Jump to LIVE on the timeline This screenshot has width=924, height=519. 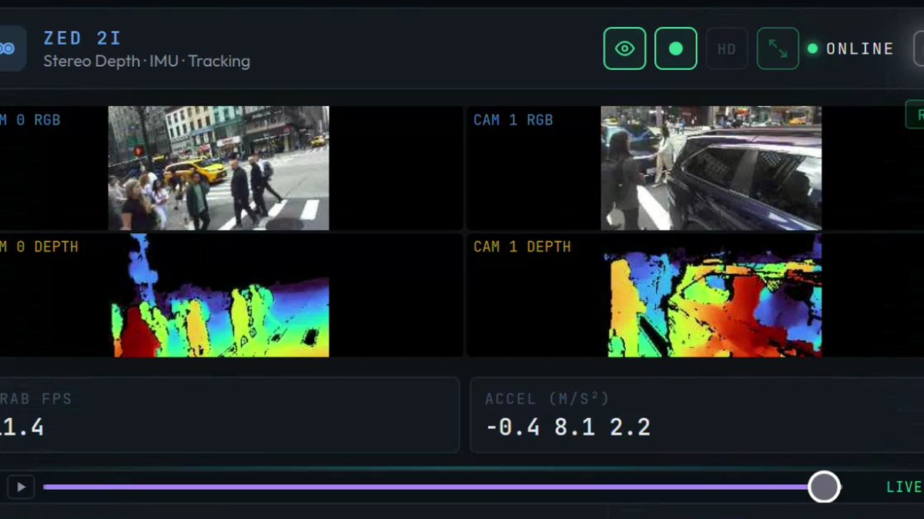pos(904,487)
